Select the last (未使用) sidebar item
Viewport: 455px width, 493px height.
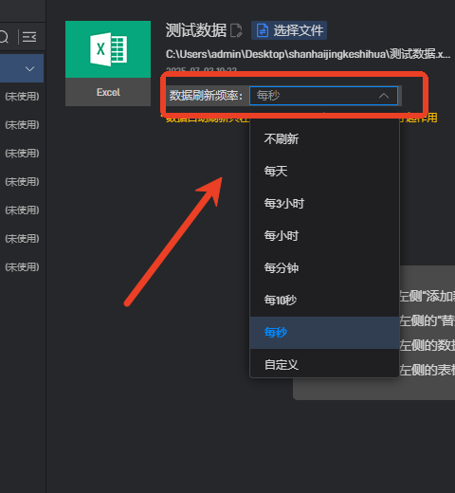(22, 267)
